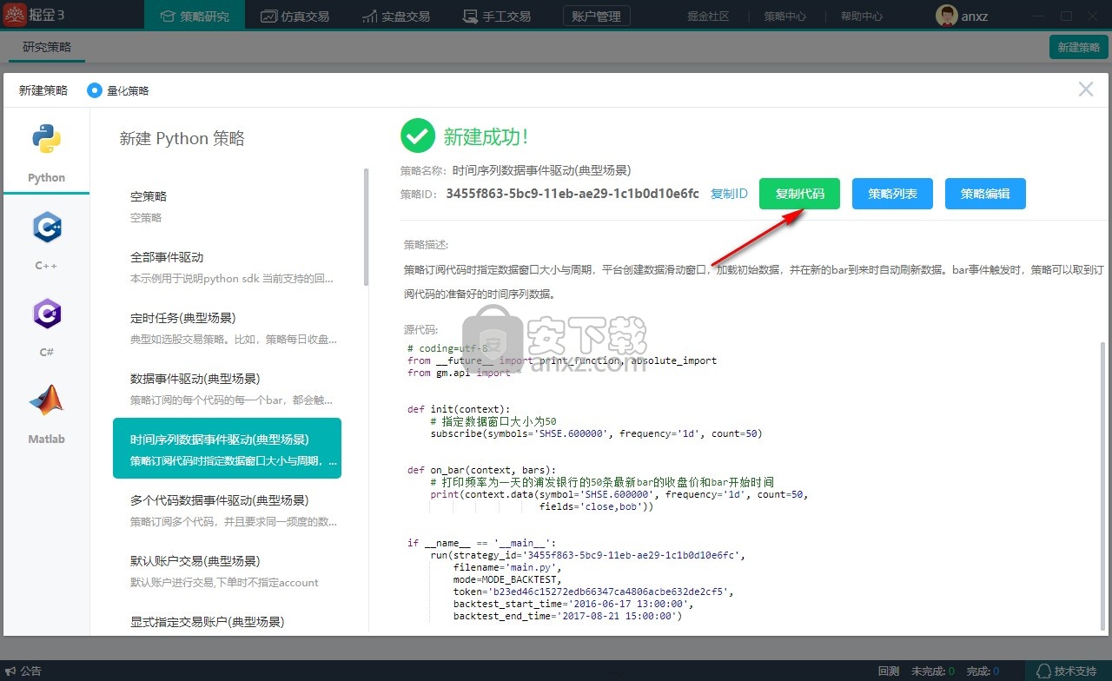Click the mode=MODE_BACKTEST code line
The width and height of the screenshot is (1112, 681).
pos(507,579)
